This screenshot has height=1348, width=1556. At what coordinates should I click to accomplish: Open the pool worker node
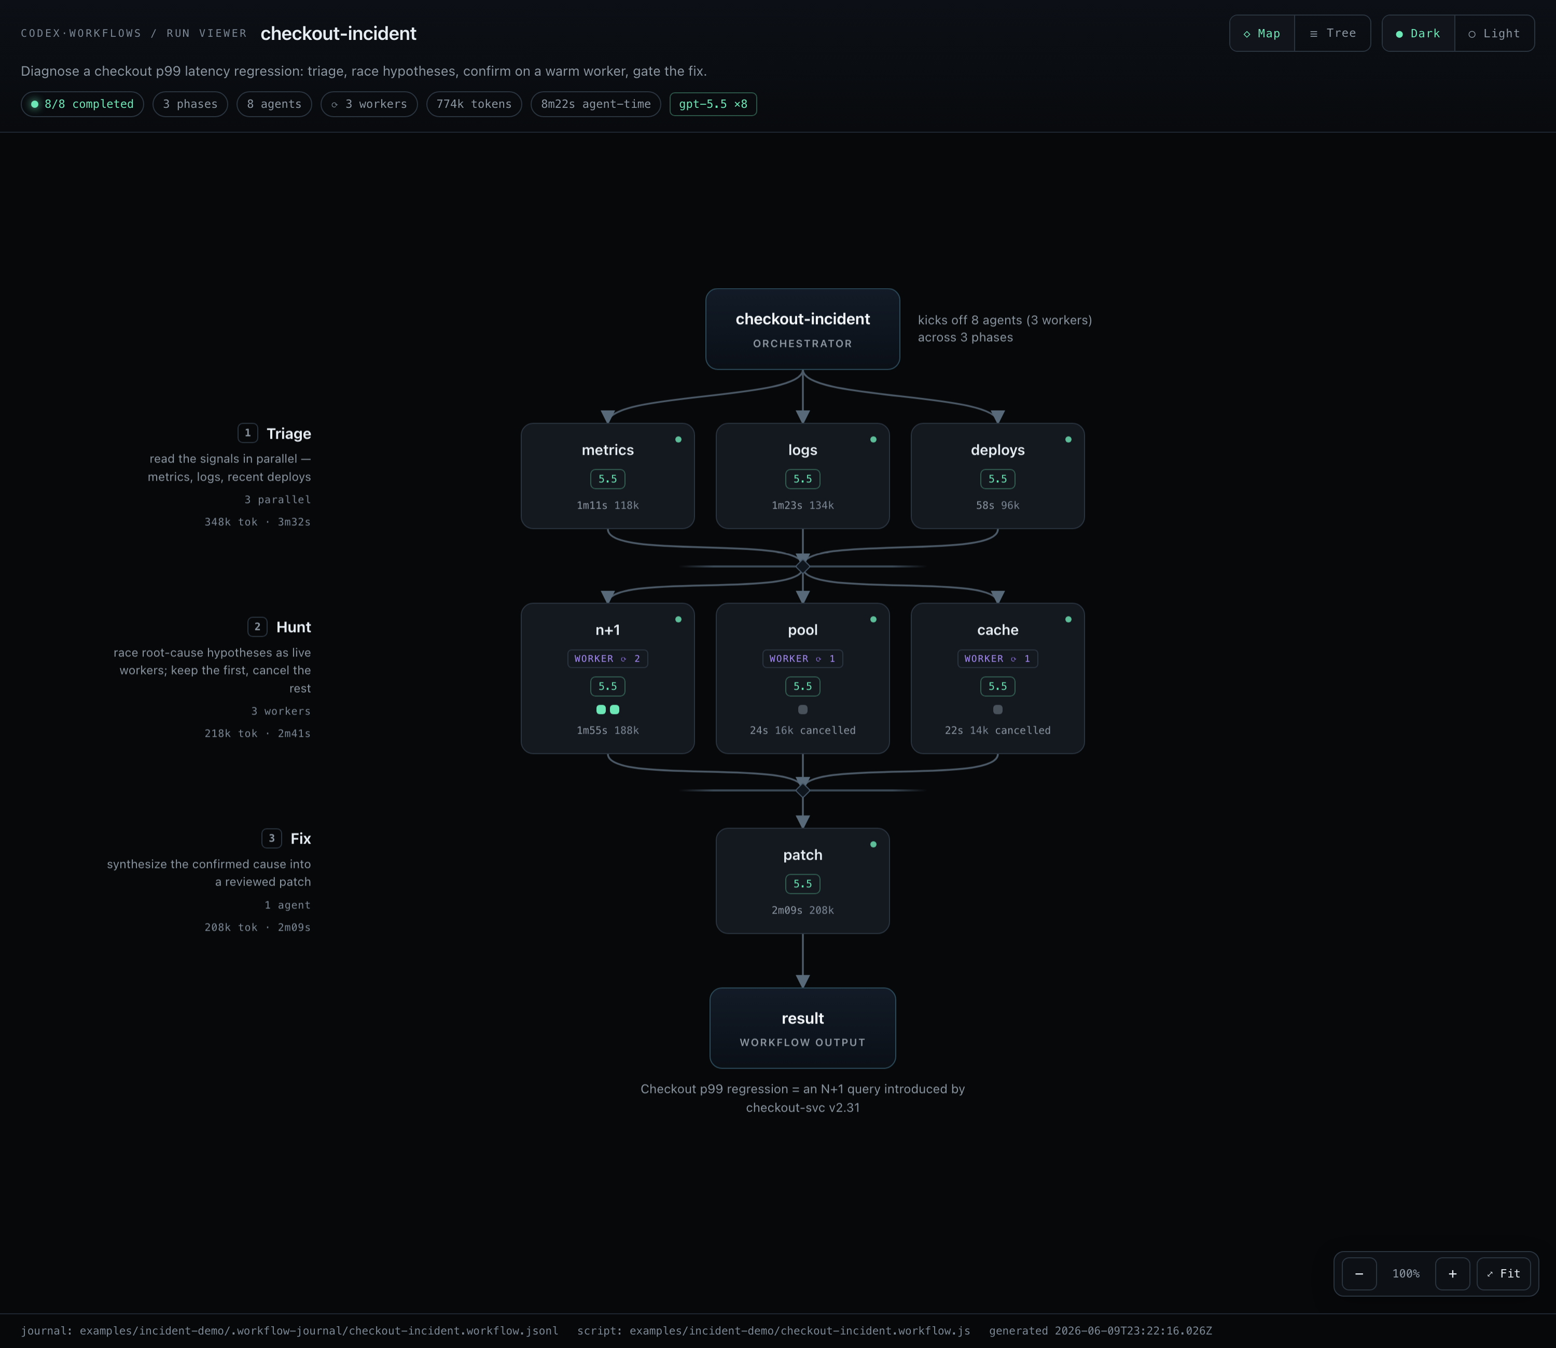(x=803, y=679)
